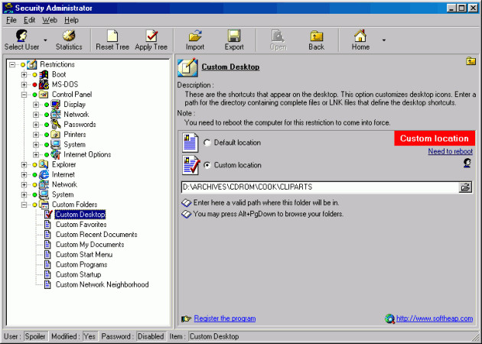Click the Disabled password status field
482x344 pixels.
(151, 336)
